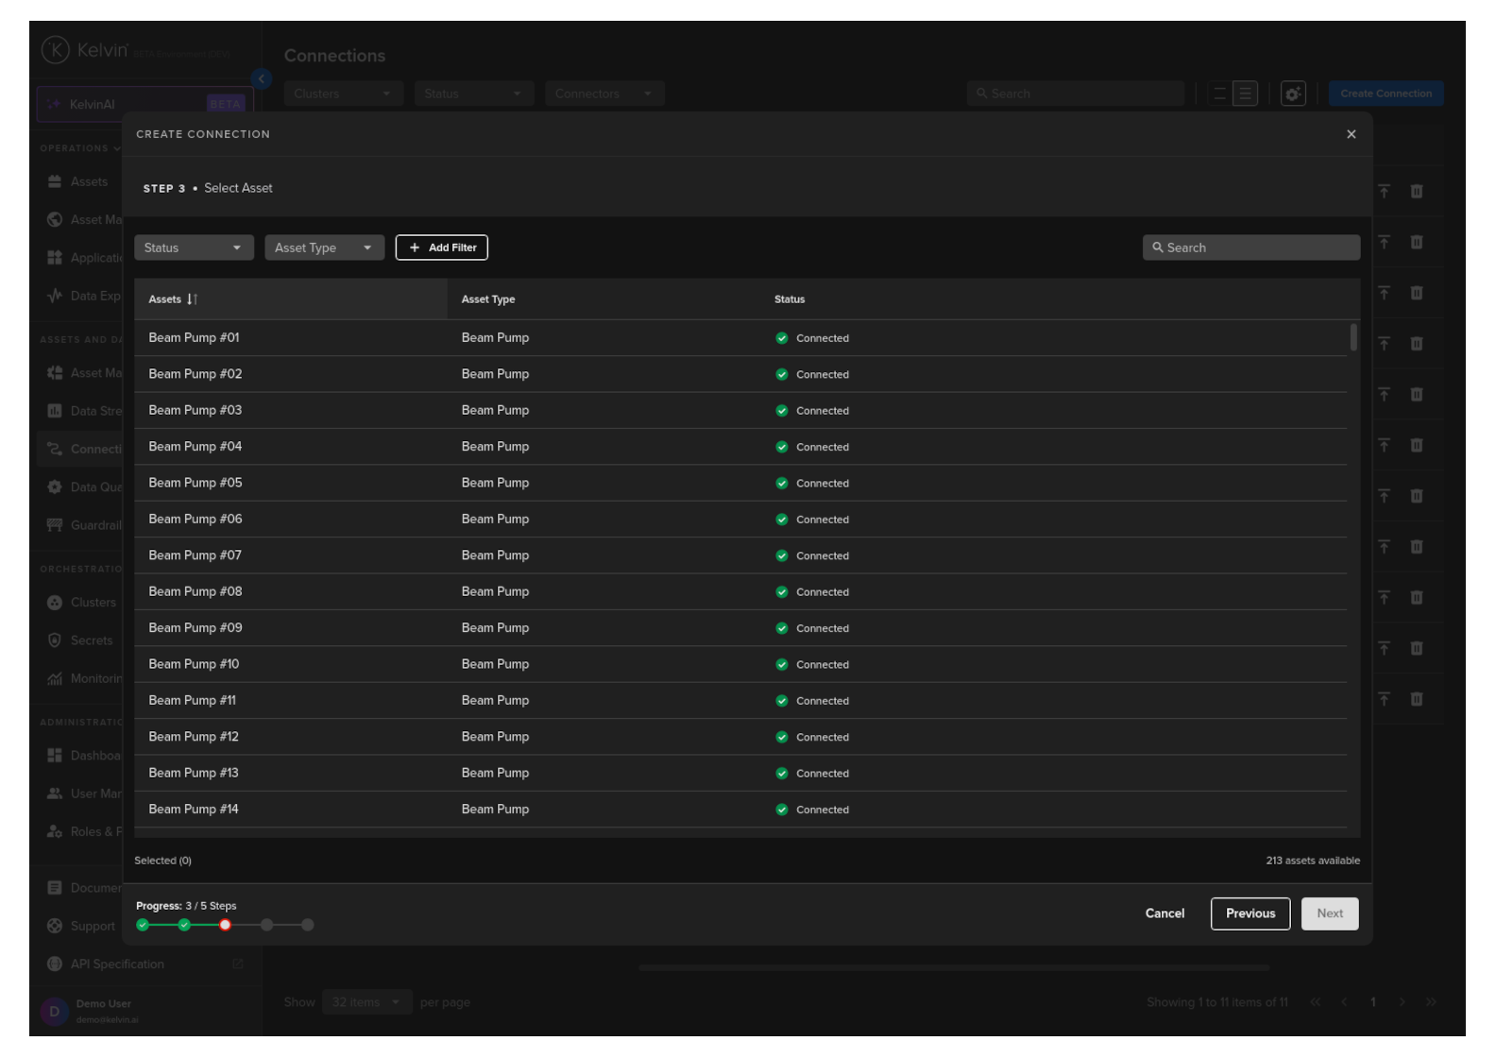The width and height of the screenshot is (1496, 1058).
Task: Click the Add Filter button
Action: 441,247
